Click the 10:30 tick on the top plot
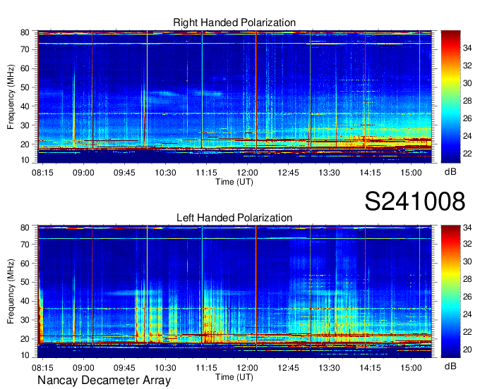Viewport: 480px width, 389px height. pos(165,173)
